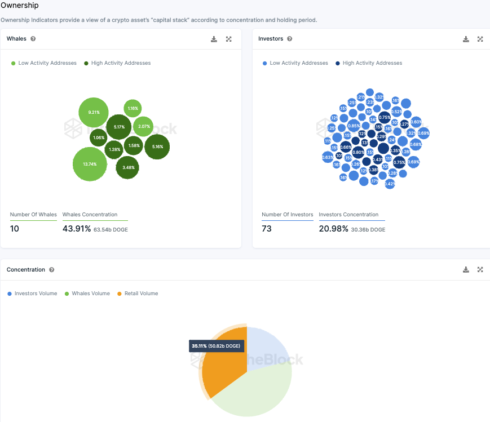The image size is (490, 422).
Task: Toggle Low Activity Addresses in Investors legend
Action: click(295, 63)
